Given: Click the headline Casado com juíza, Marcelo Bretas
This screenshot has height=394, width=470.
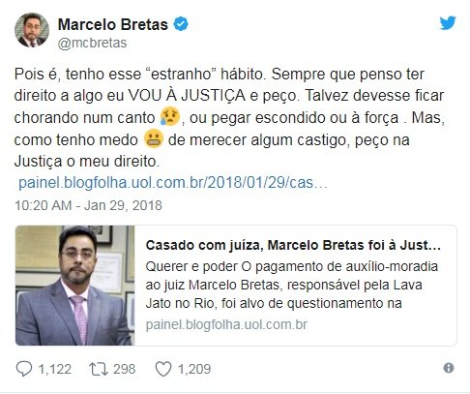Looking at the screenshot, I should click(293, 245).
